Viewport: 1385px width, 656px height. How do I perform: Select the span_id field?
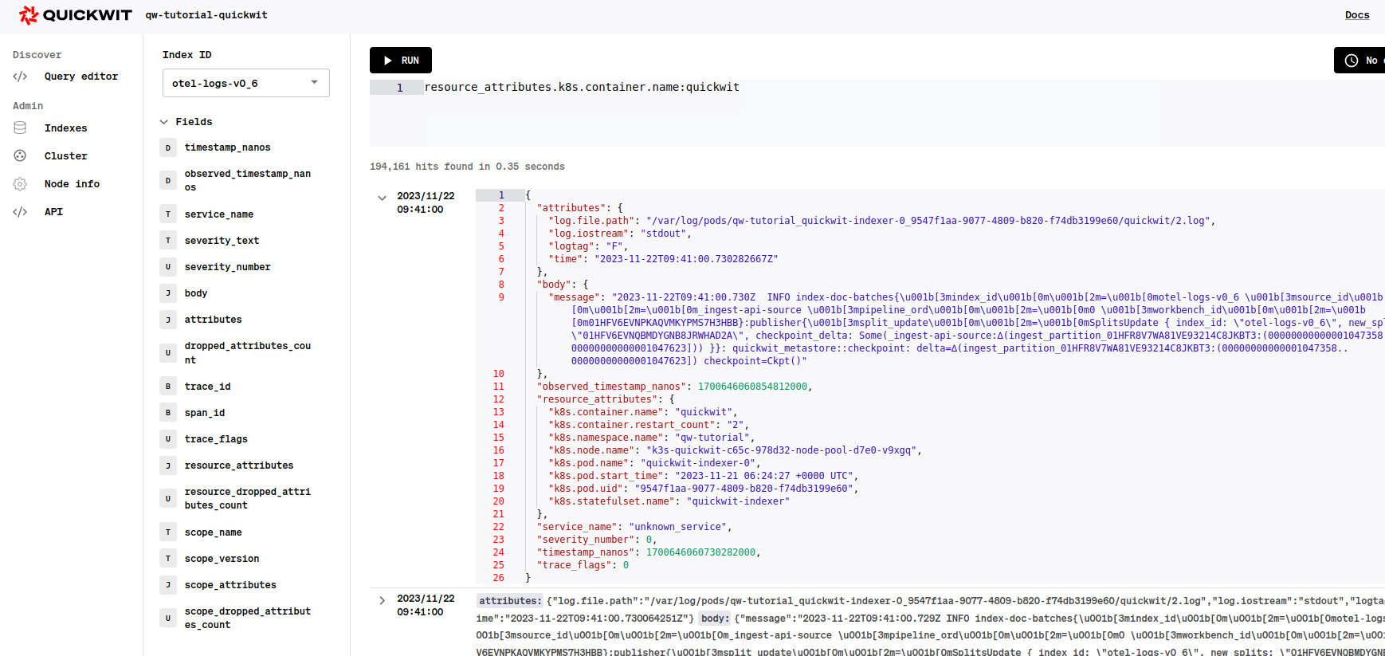[205, 413]
